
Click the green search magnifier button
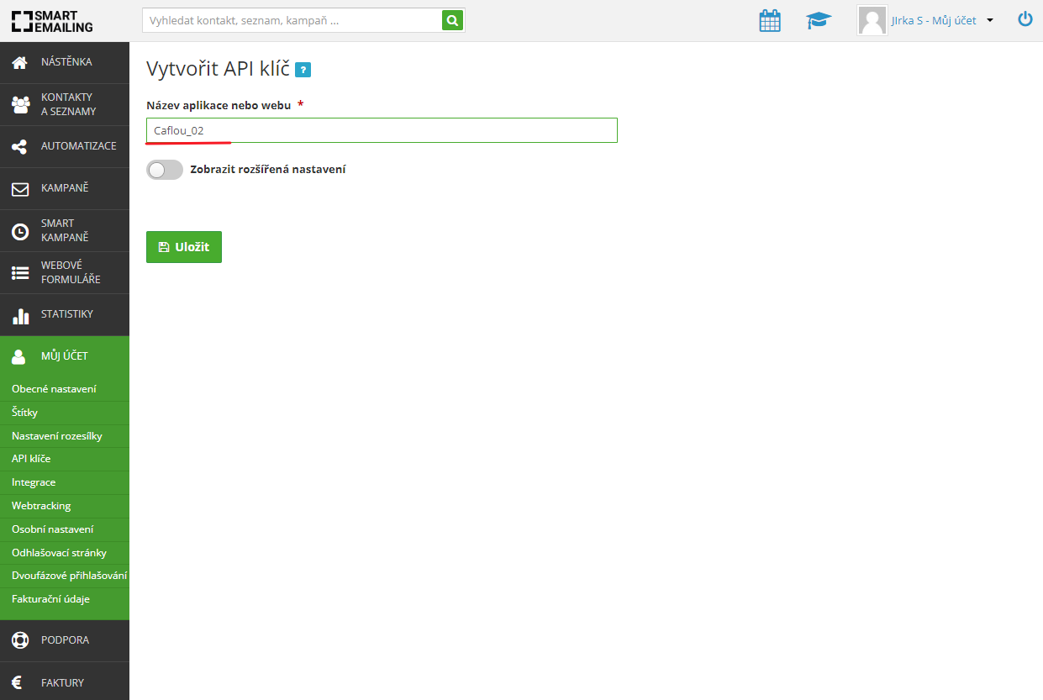coord(453,21)
